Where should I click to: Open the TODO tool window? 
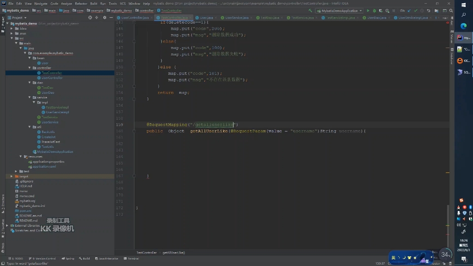coord(16,259)
